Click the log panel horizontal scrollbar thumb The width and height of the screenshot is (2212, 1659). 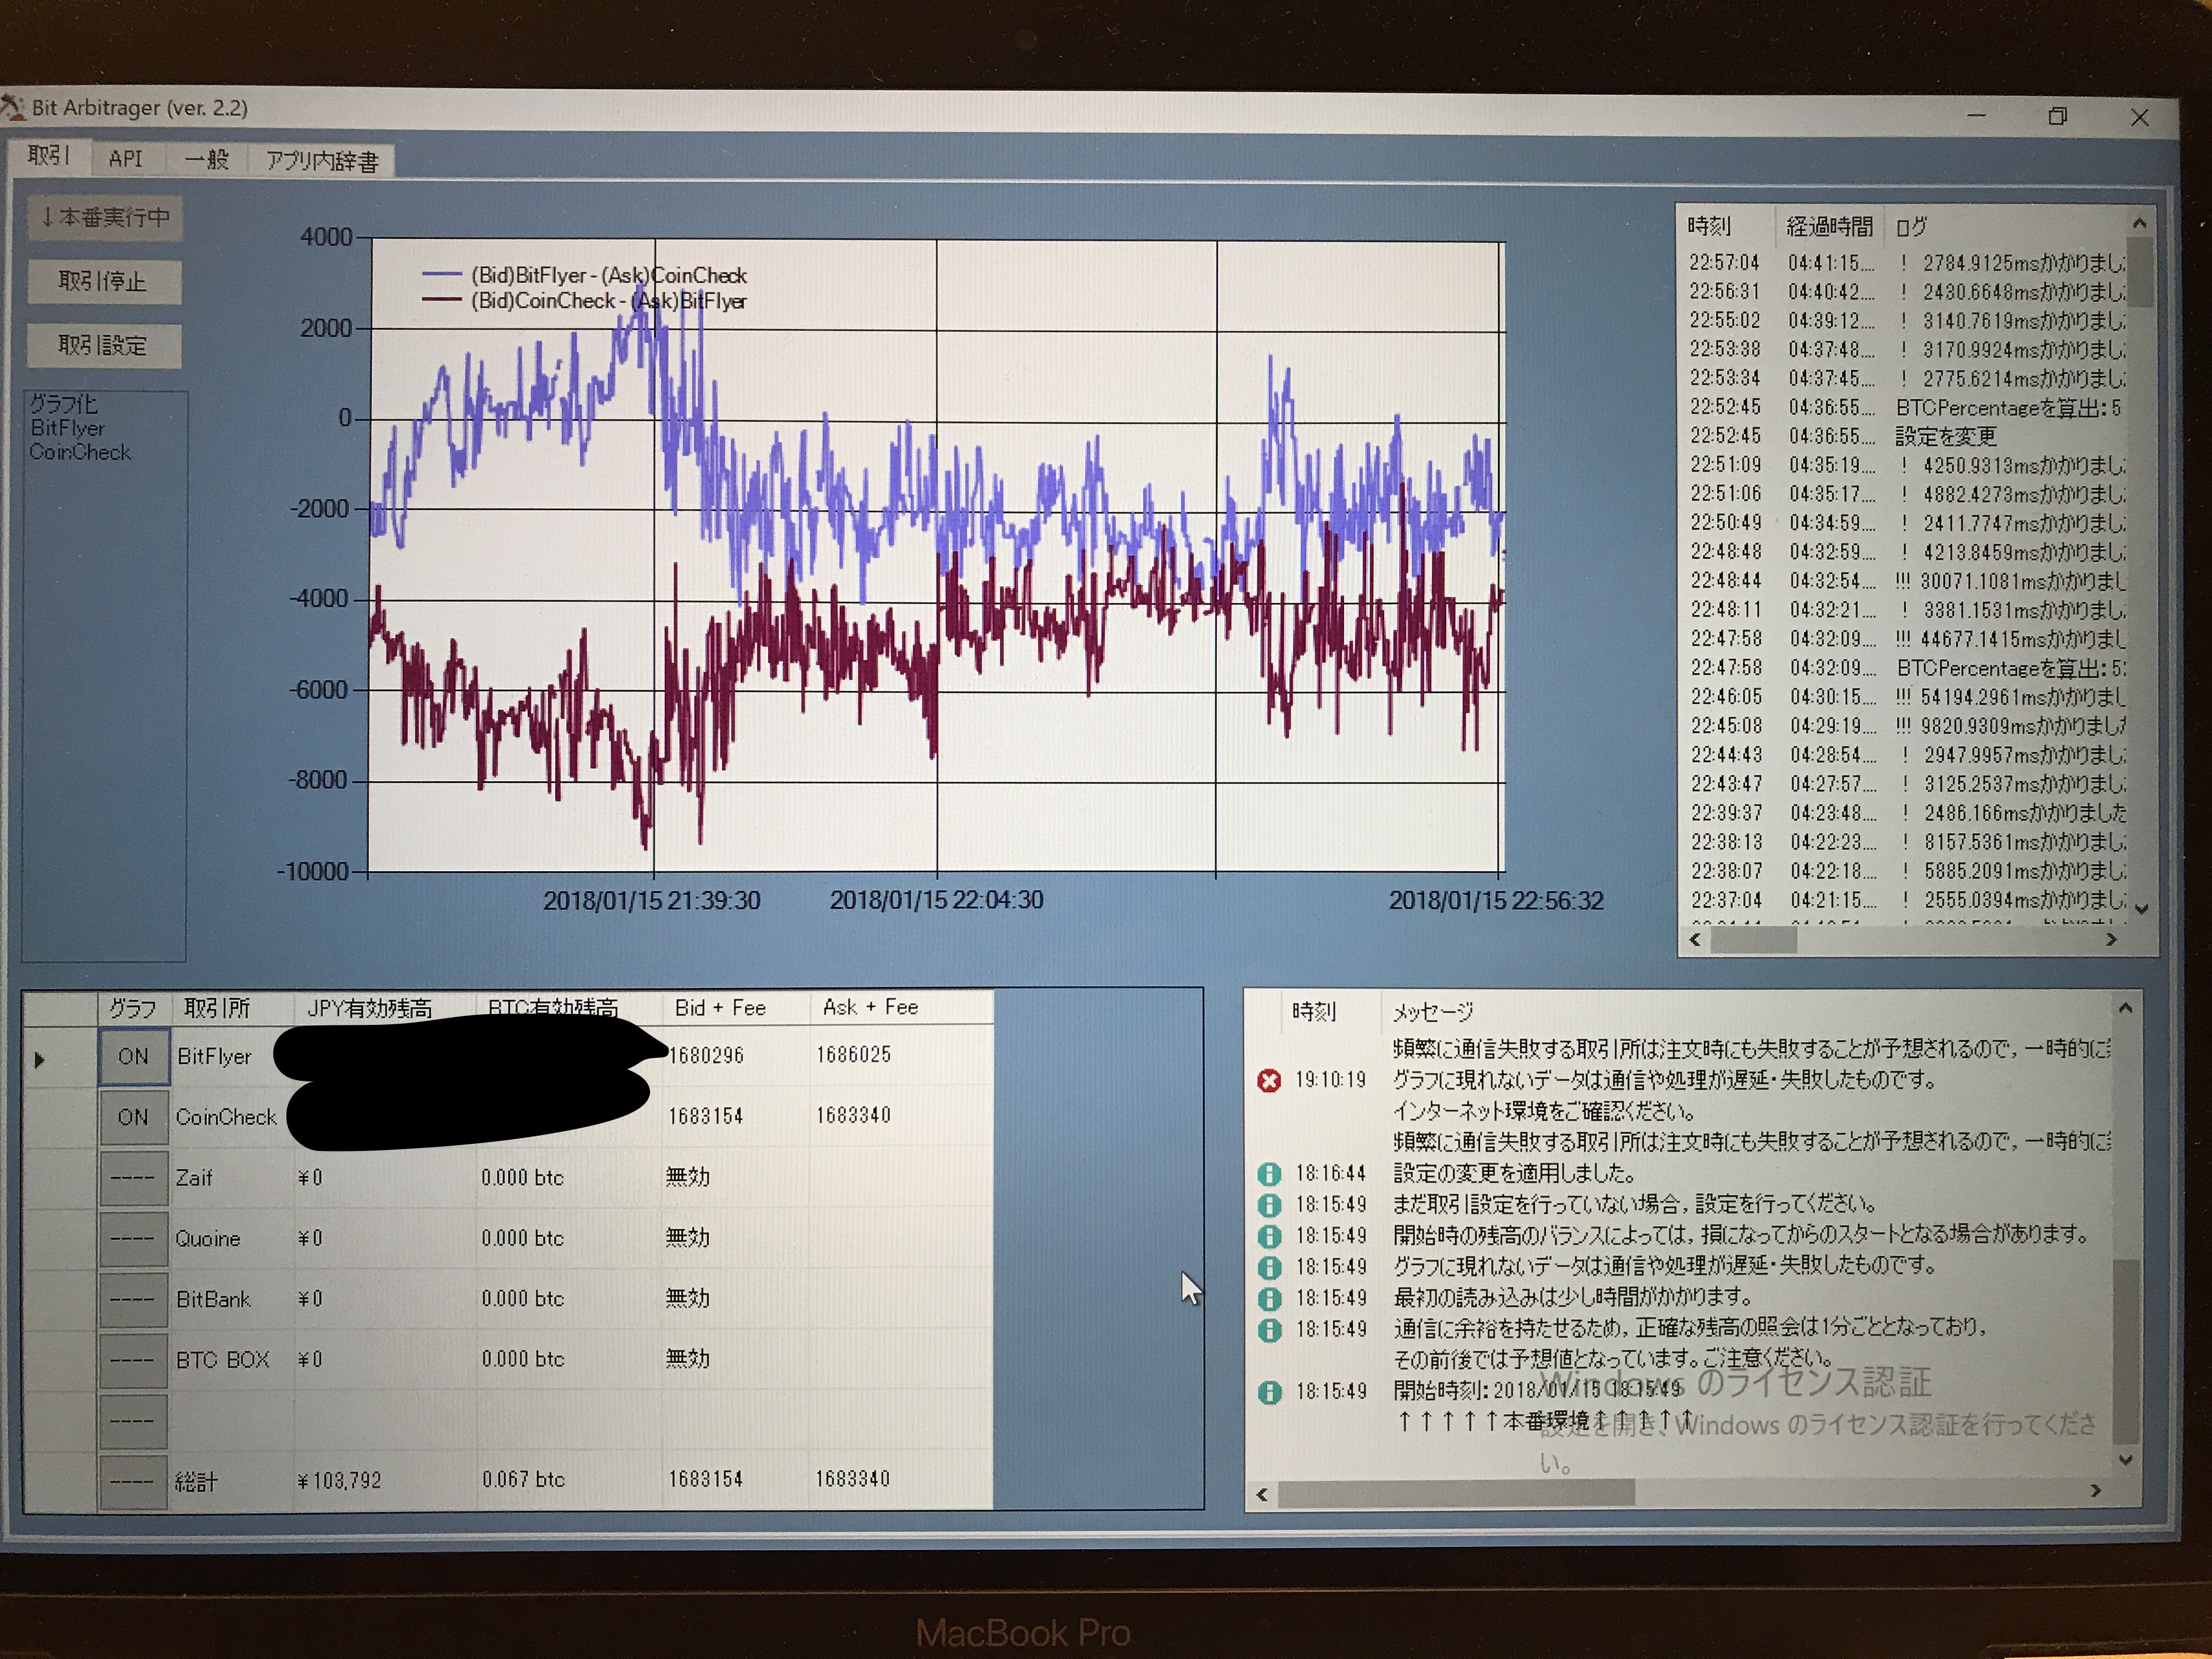[1753, 940]
